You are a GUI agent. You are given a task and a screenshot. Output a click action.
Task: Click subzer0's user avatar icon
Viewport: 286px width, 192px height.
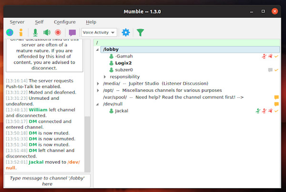pos(111,70)
